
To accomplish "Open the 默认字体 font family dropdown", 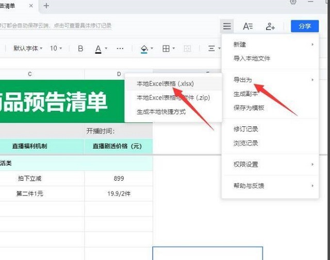I will [x=28, y=48].
